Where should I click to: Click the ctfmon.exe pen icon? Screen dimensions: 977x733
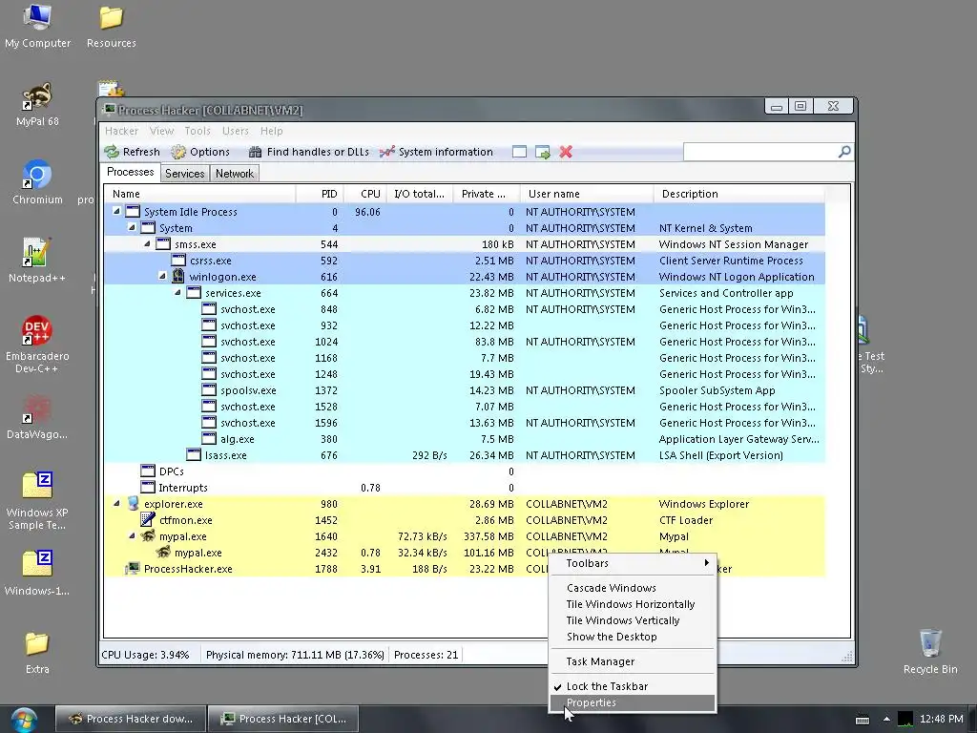(x=148, y=519)
